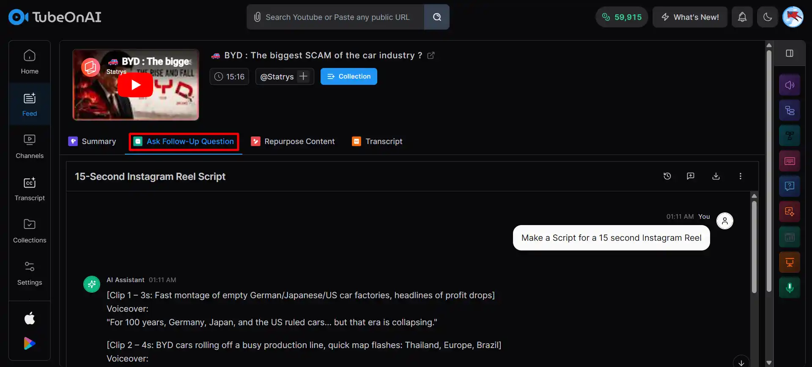812x367 pixels.
Task: Click the Search YouTube or paste URL field
Action: coord(337,17)
